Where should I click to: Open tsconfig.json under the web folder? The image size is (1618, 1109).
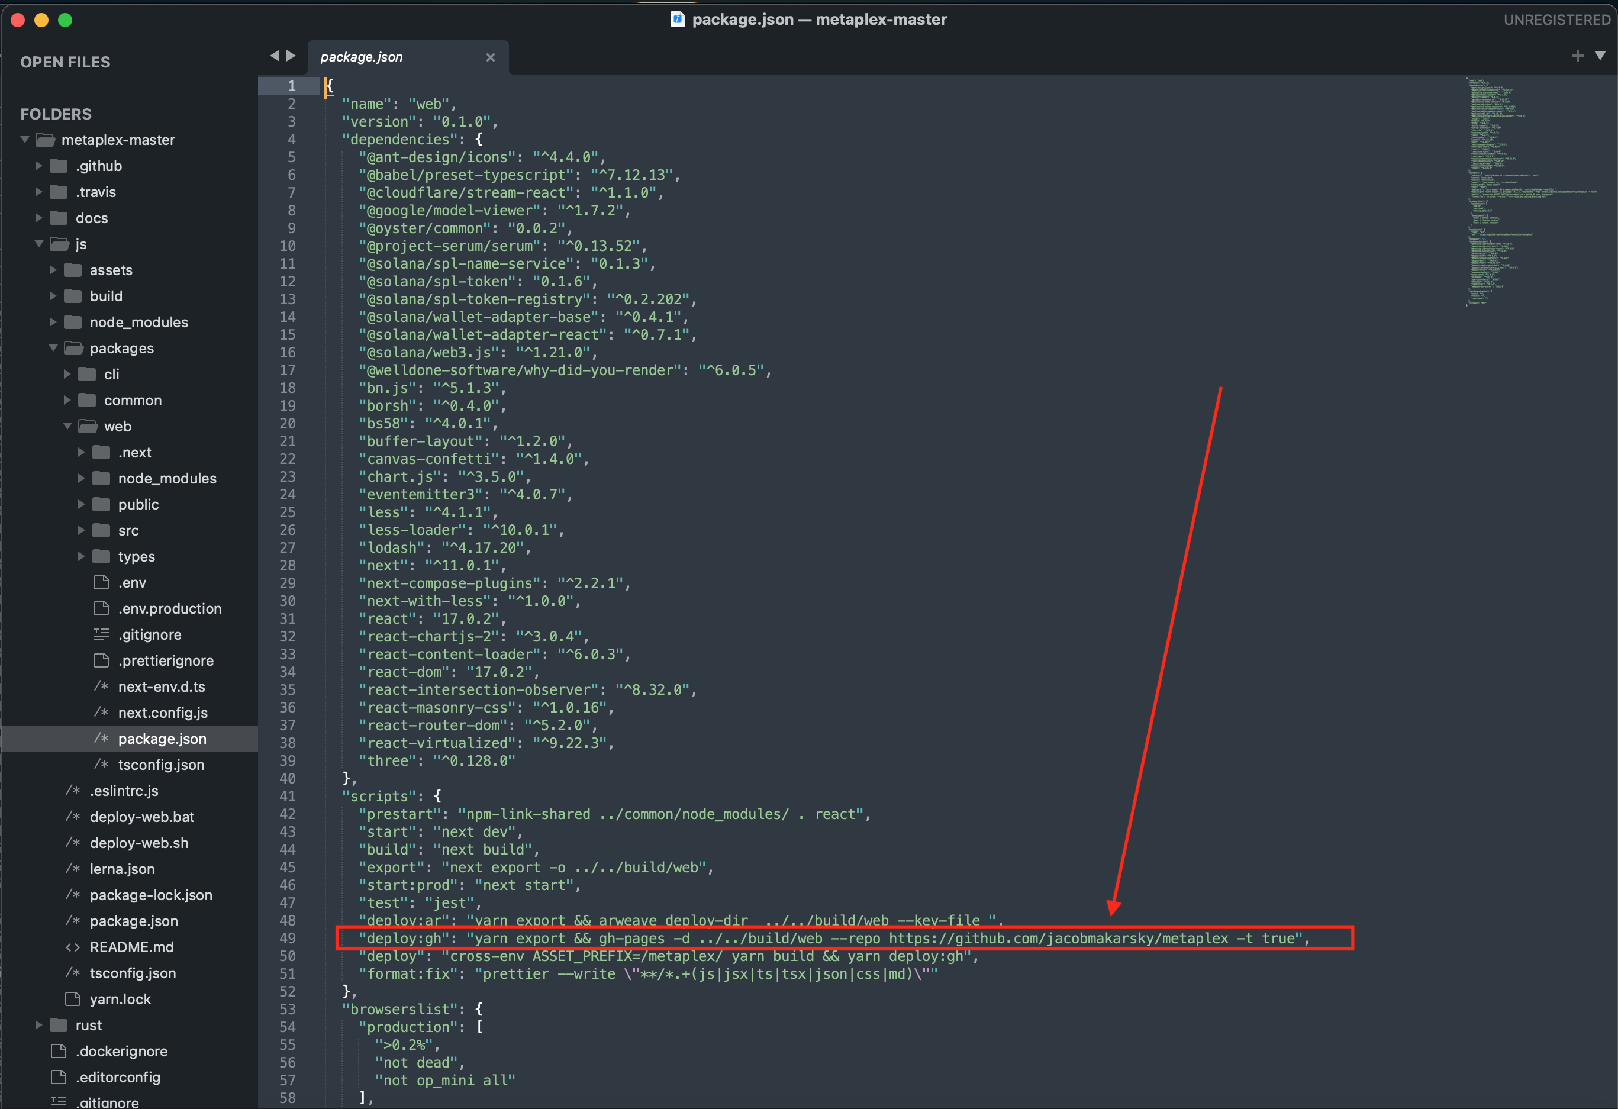(x=161, y=765)
